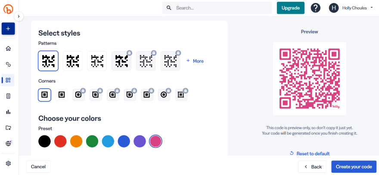Viewport: 379px width, 175px height.
Task: Expand the sidebar with the chevron arrow
Action: [19, 17]
